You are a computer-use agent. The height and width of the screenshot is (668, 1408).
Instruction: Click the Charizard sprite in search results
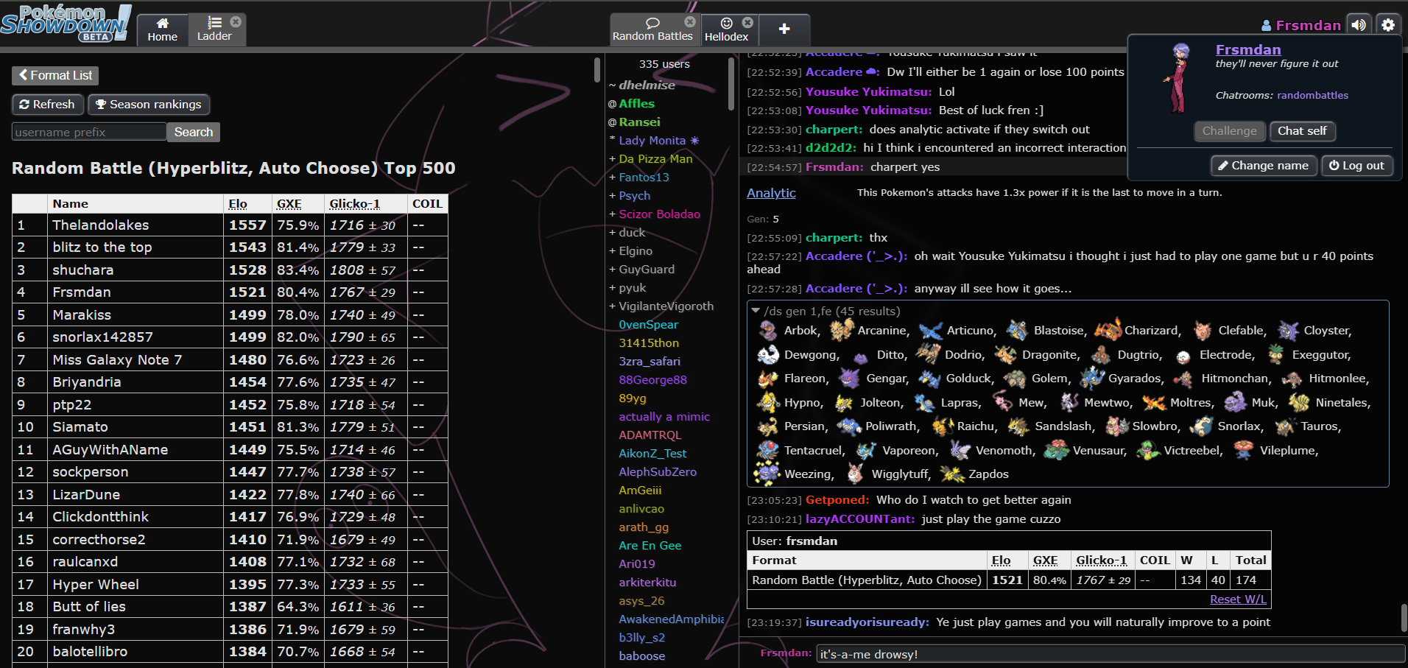1108,330
